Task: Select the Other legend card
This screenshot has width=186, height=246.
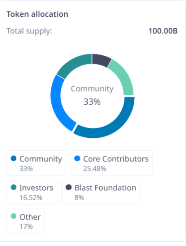Action: [x=26, y=221]
